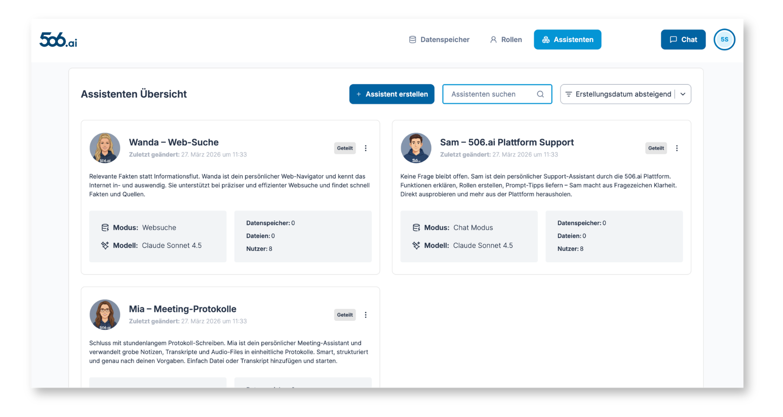This screenshot has width=783, height=417.
Task: Open Mia's three-dot options menu
Action: 366,315
